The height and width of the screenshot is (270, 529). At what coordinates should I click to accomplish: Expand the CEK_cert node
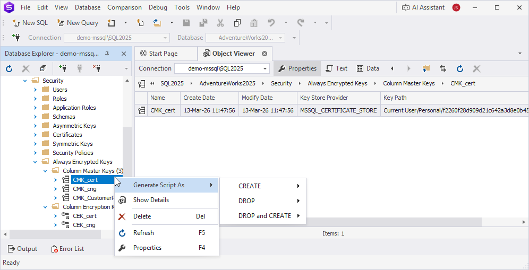pos(56,216)
